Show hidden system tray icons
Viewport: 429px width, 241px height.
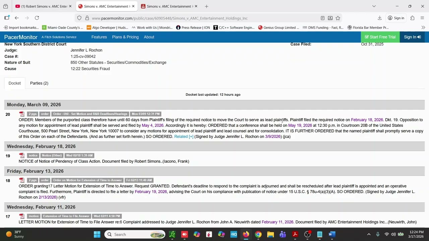click(x=369, y=234)
